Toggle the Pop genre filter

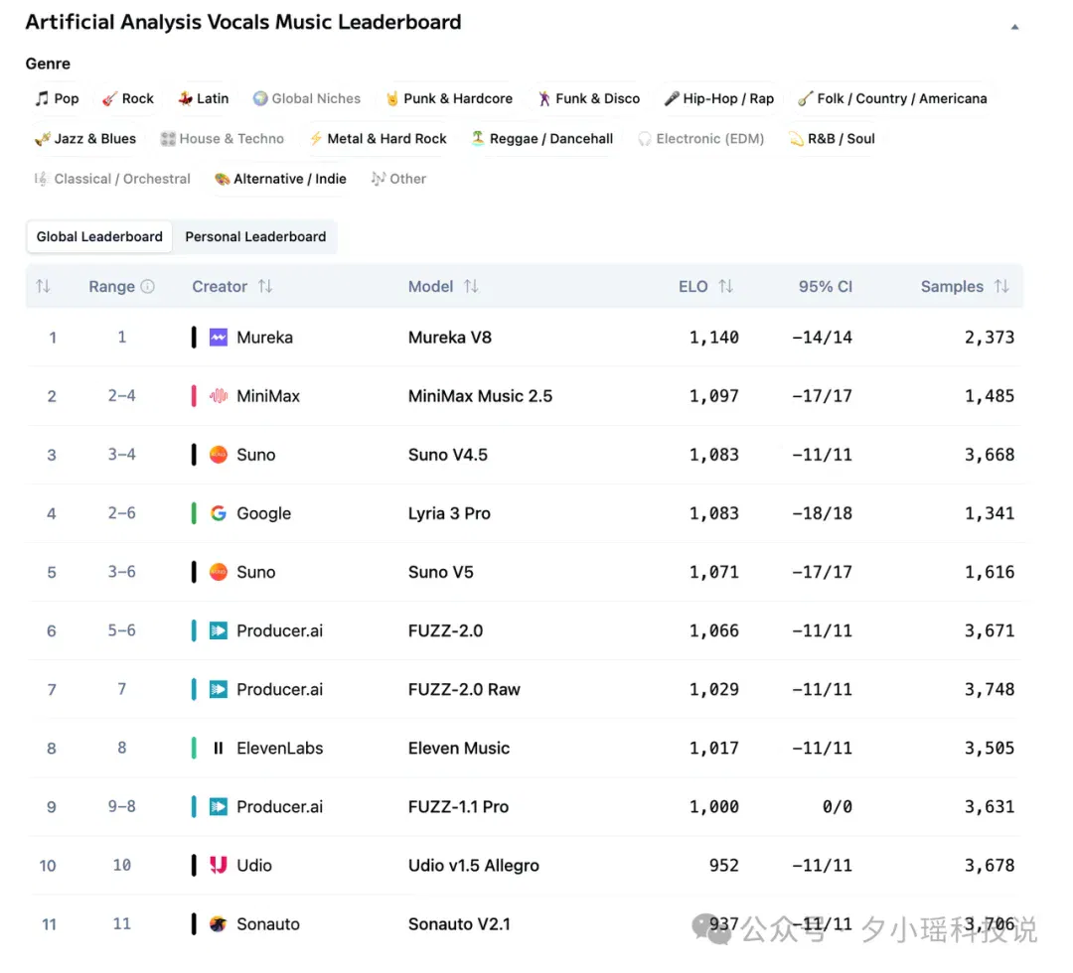(x=58, y=98)
